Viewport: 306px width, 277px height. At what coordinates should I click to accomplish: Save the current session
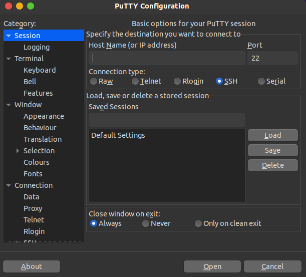(x=273, y=150)
